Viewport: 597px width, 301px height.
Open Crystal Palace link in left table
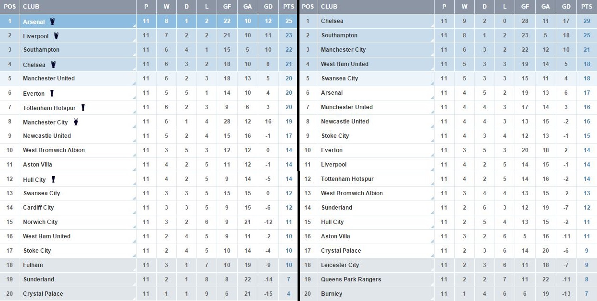43,294
